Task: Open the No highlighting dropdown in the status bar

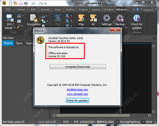Action: click(143, 122)
